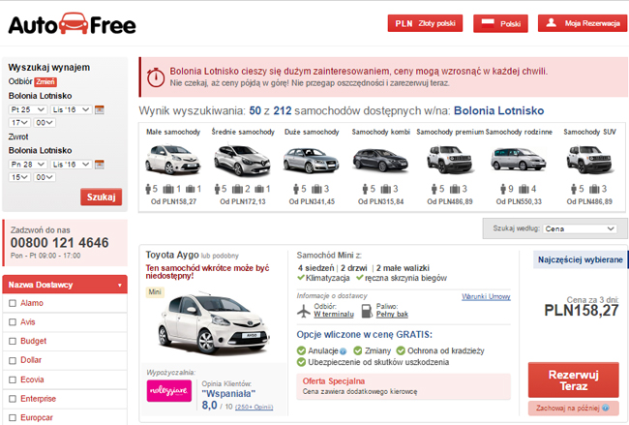Open the return day dropdown Pn 28

(x=28, y=165)
